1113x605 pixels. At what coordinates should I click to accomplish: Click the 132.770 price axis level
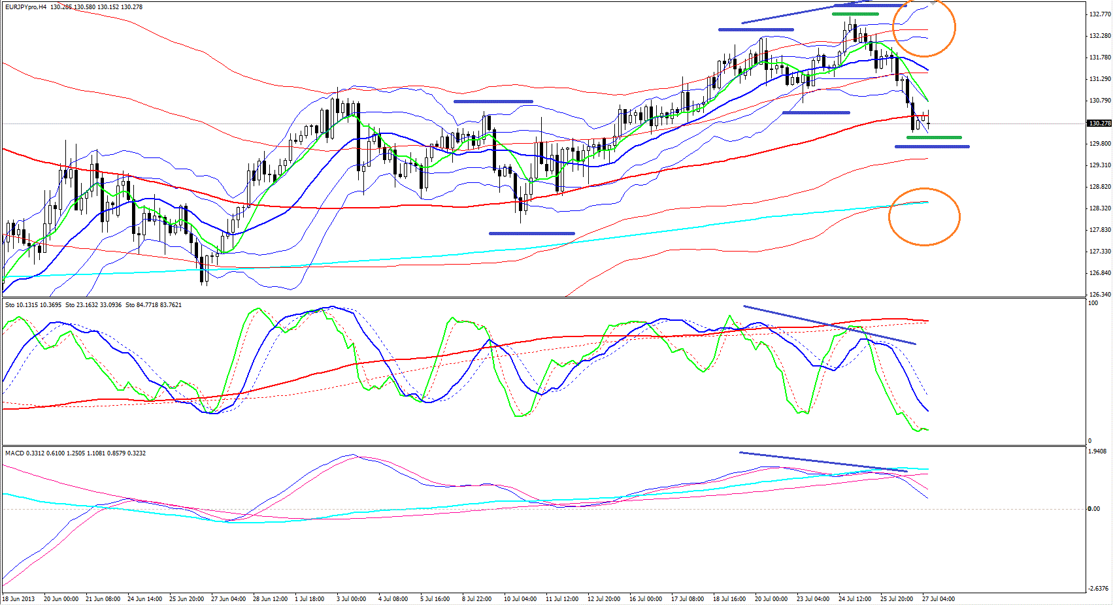click(x=1099, y=14)
